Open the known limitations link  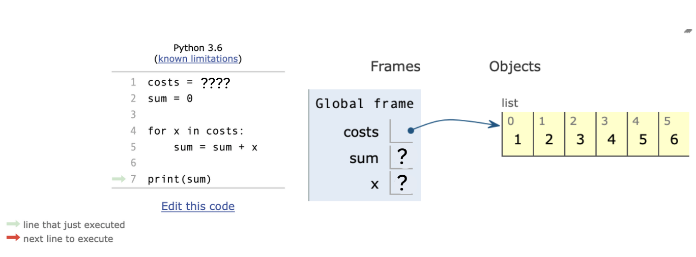coord(198,59)
